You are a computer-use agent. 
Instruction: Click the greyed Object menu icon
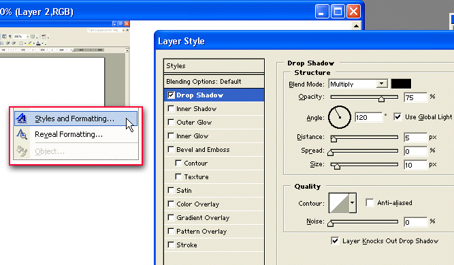click(x=22, y=151)
